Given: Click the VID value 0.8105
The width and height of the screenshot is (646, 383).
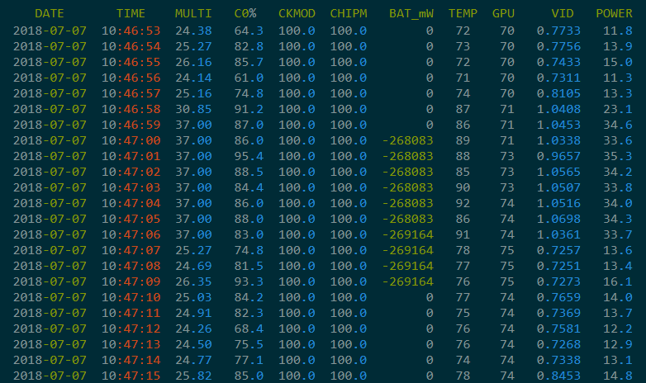Looking at the screenshot, I should tap(558, 93).
